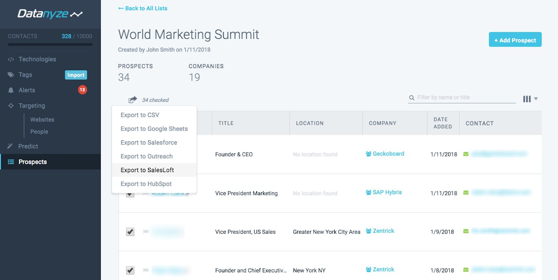The height and width of the screenshot is (280, 558).
Task: Open Targeting in the sidebar
Action: click(32, 106)
